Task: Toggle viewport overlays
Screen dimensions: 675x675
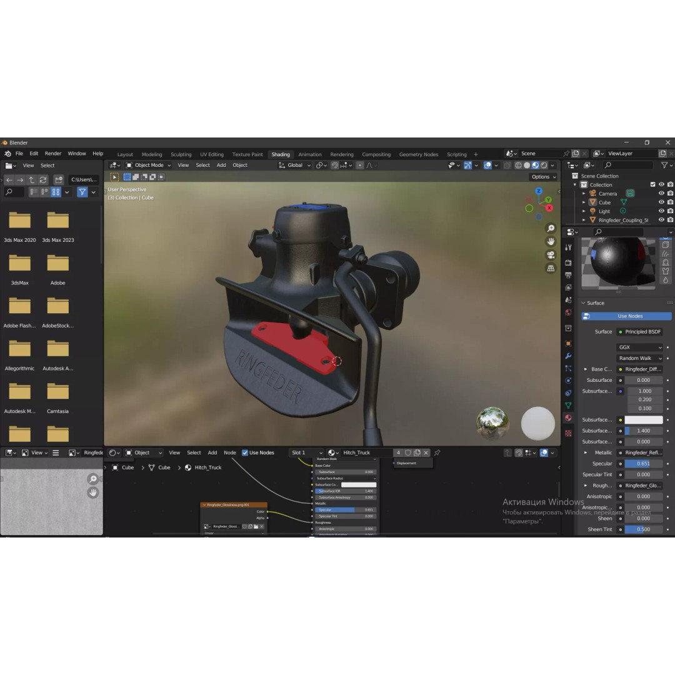Action: [487, 165]
